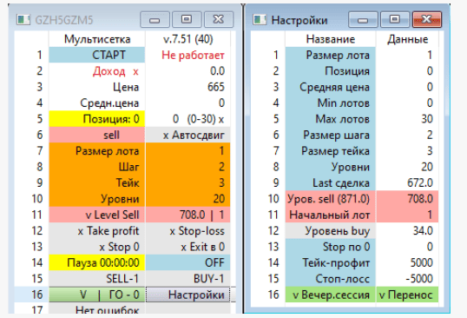Image resolution: width=467 pixels, height=318 pixels.
Task: Toggle the sell direction cell
Action: [97, 135]
